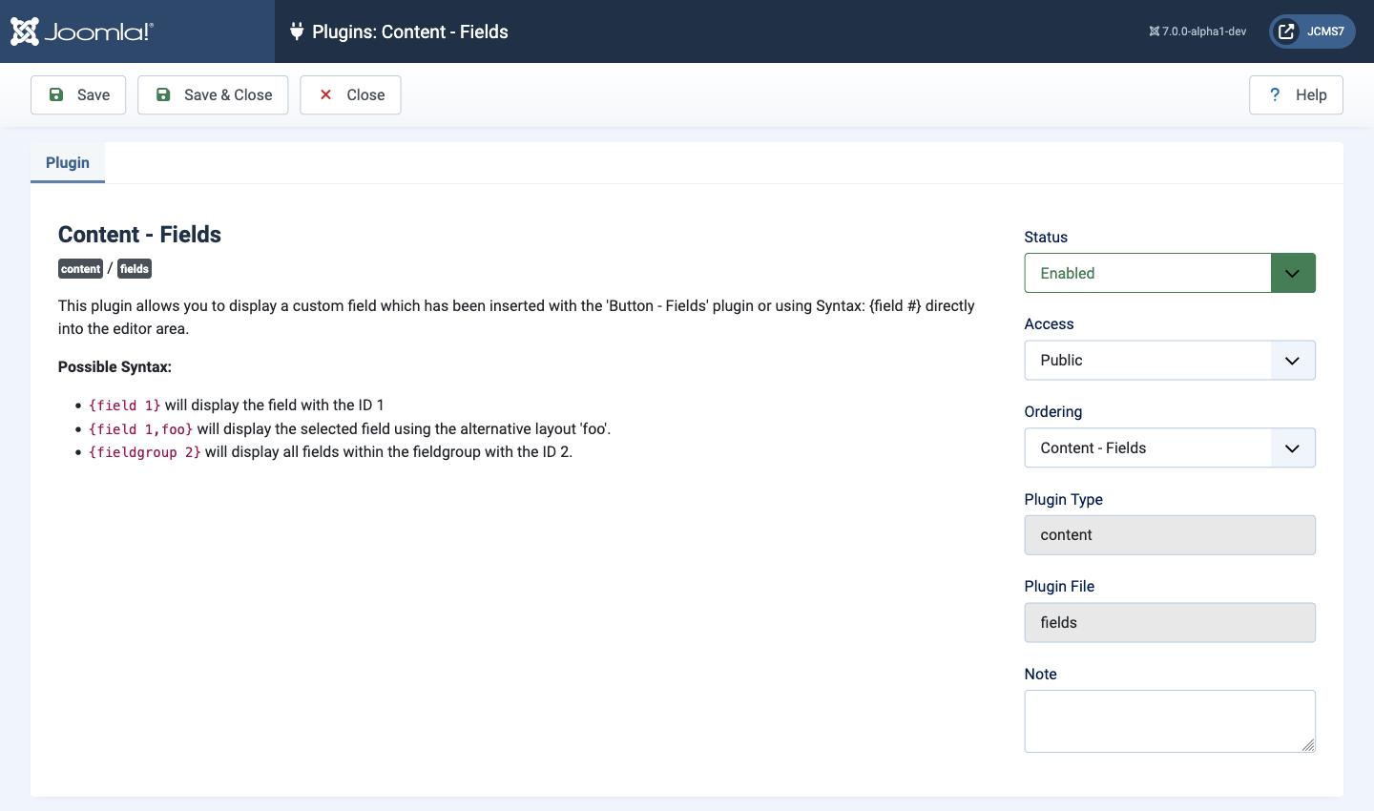Click the '{fieldgroup 2}' syntax code
Viewport: 1374px width, 811px height.
coord(145,452)
